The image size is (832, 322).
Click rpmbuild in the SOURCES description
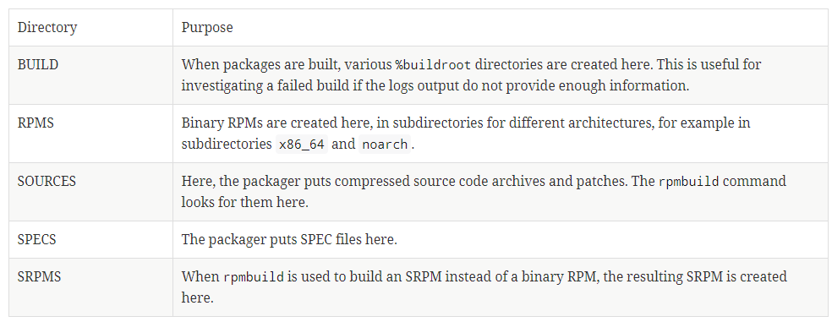[689, 182]
